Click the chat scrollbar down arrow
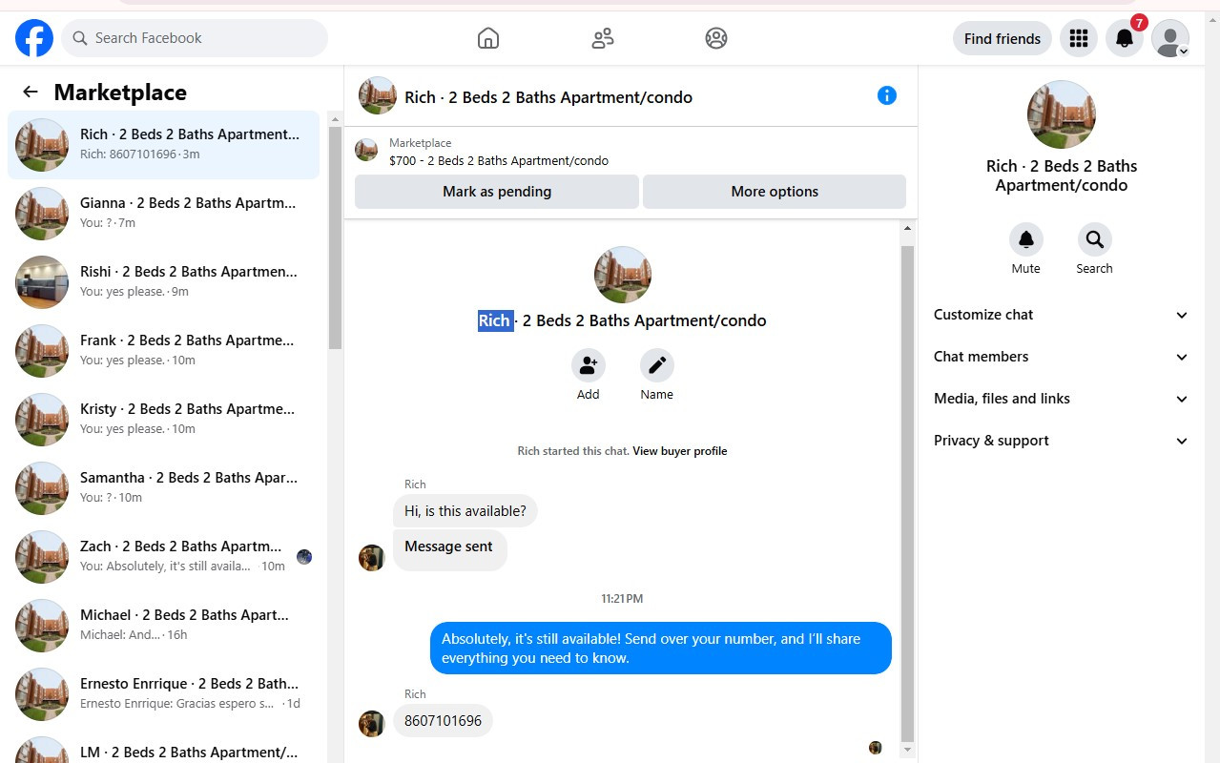The width and height of the screenshot is (1220, 763). (x=907, y=751)
